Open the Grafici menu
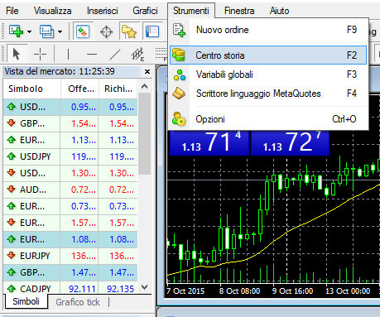Viewport: 380px width, 317px height. point(145,11)
